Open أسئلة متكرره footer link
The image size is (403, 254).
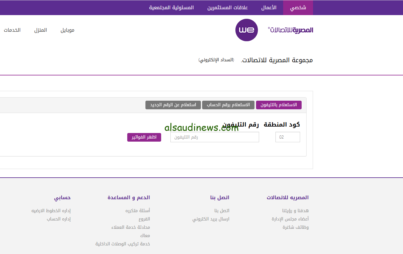pos(138,211)
